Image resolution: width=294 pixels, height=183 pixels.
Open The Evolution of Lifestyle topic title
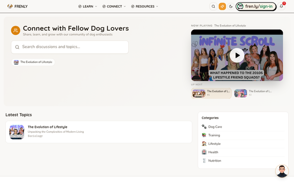point(48,127)
